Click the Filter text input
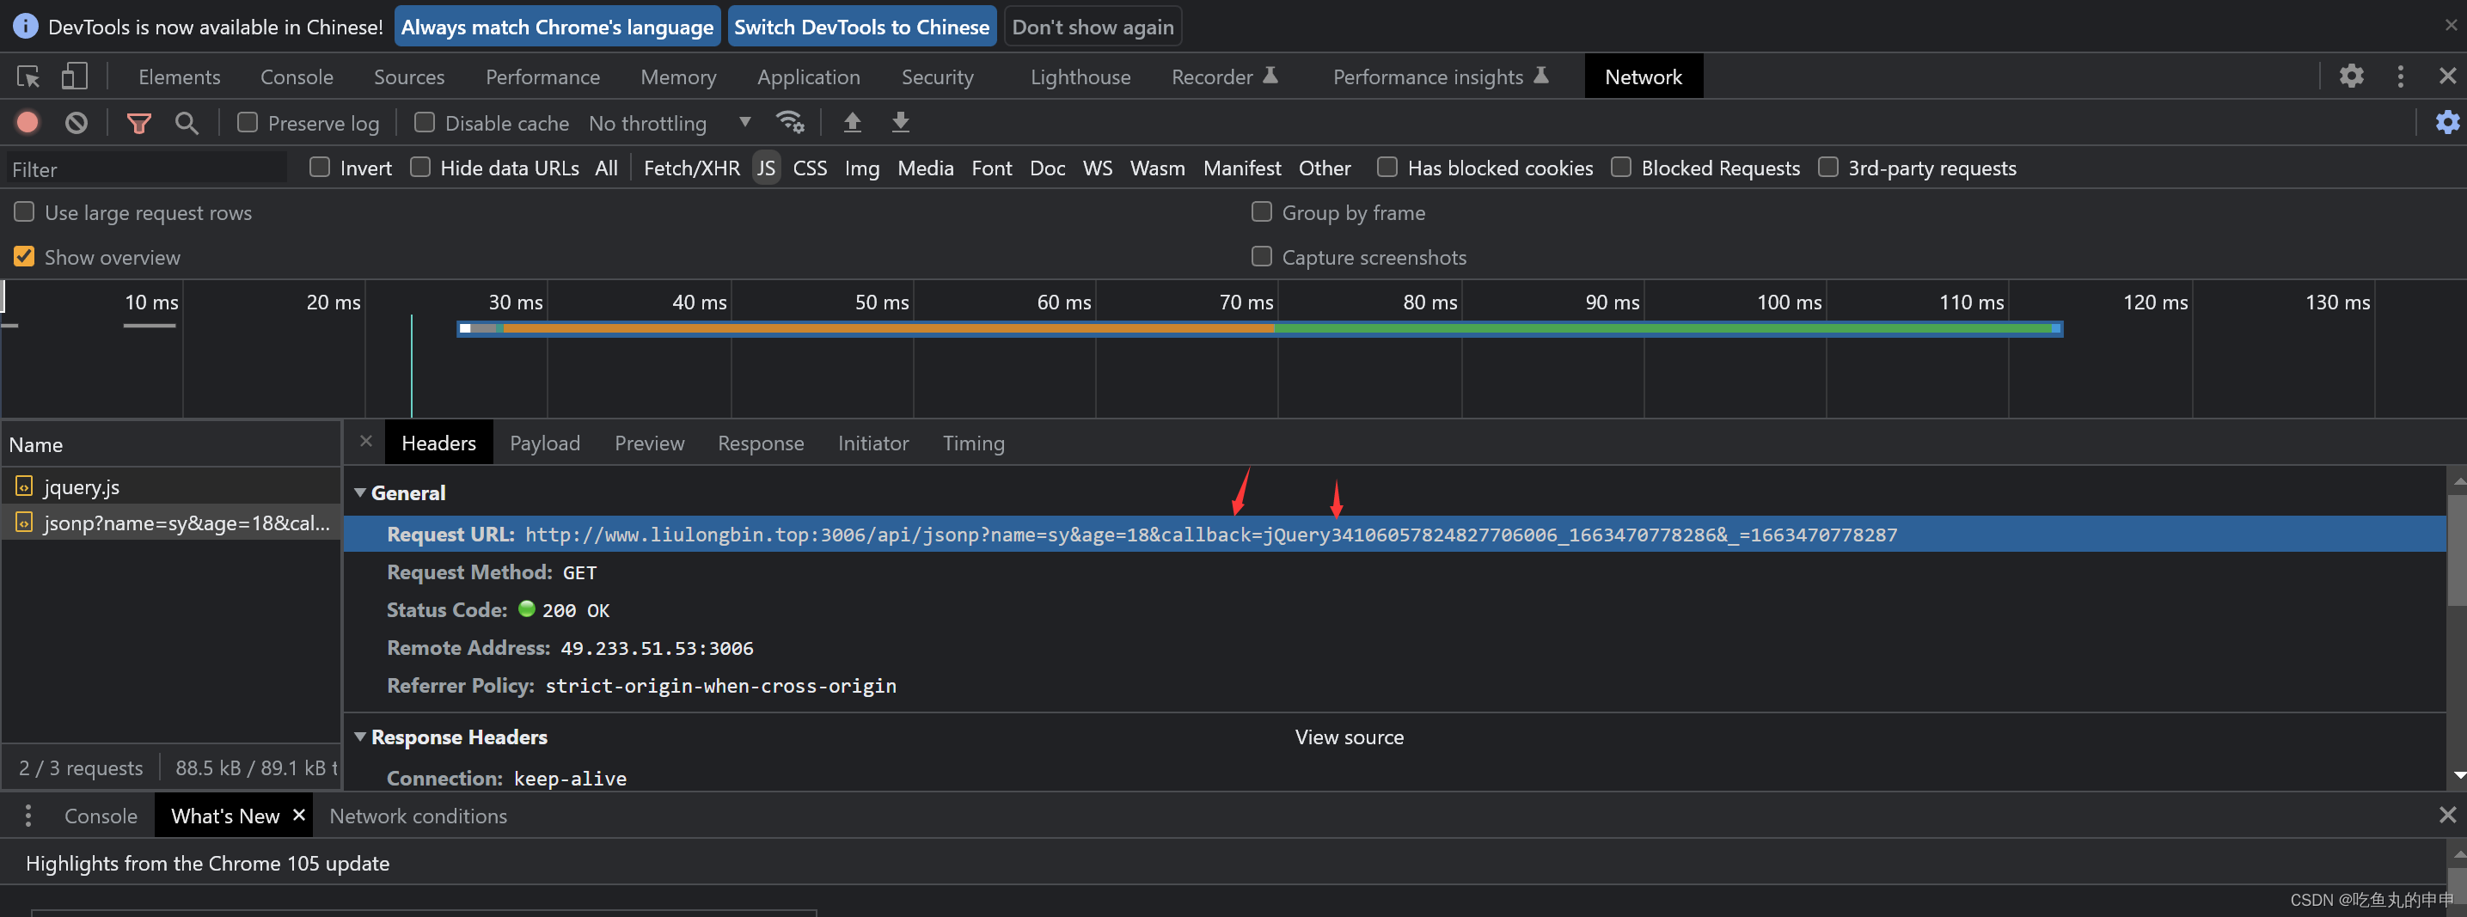This screenshot has width=2467, height=917. [146, 168]
